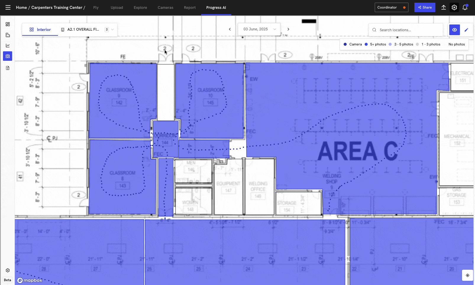
Task: Click the pencil edit icon
Action: (x=466, y=30)
